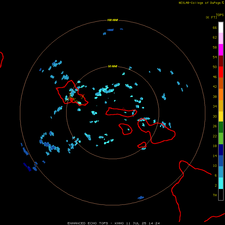Click the 'TOPS' legend title

click(220, 15)
